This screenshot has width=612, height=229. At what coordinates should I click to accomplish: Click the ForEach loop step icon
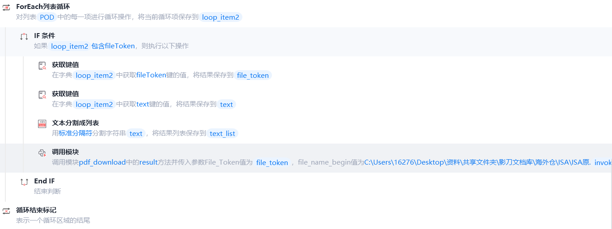pyautogui.click(x=6, y=7)
